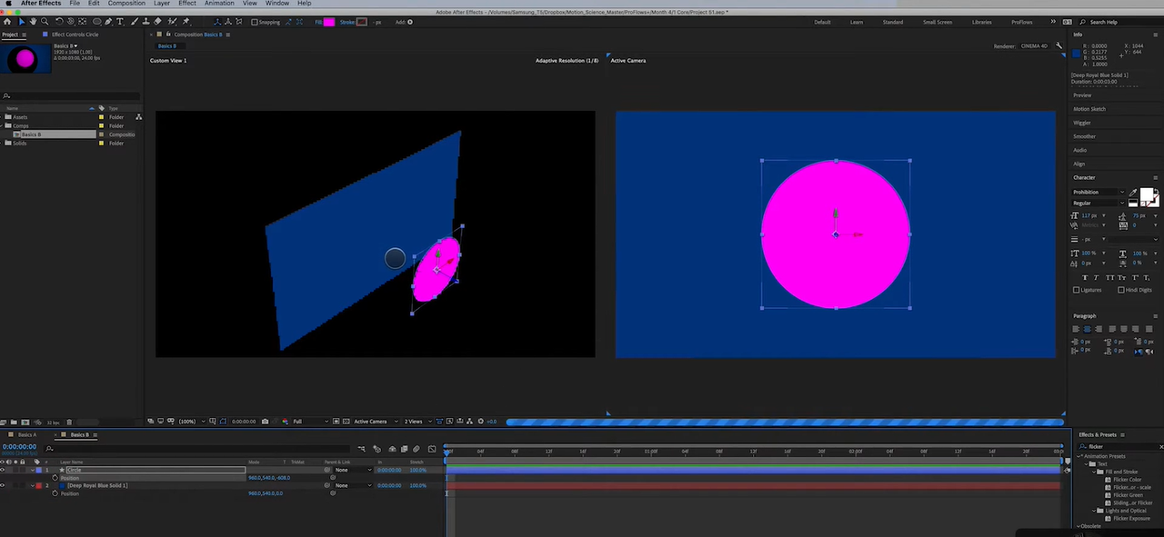
Task: Click the Graph Editor icon in timeline
Action: point(432,449)
